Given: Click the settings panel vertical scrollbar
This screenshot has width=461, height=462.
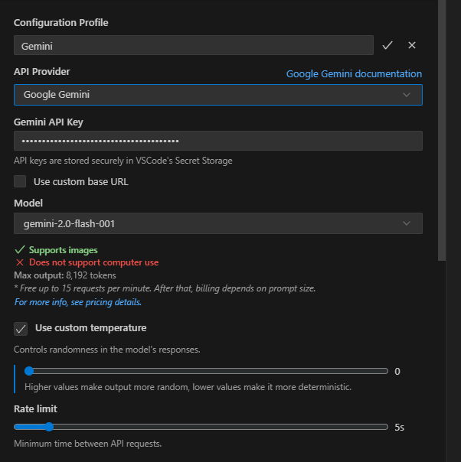Looking at the screenshot, I should click(x=442, y=130).
